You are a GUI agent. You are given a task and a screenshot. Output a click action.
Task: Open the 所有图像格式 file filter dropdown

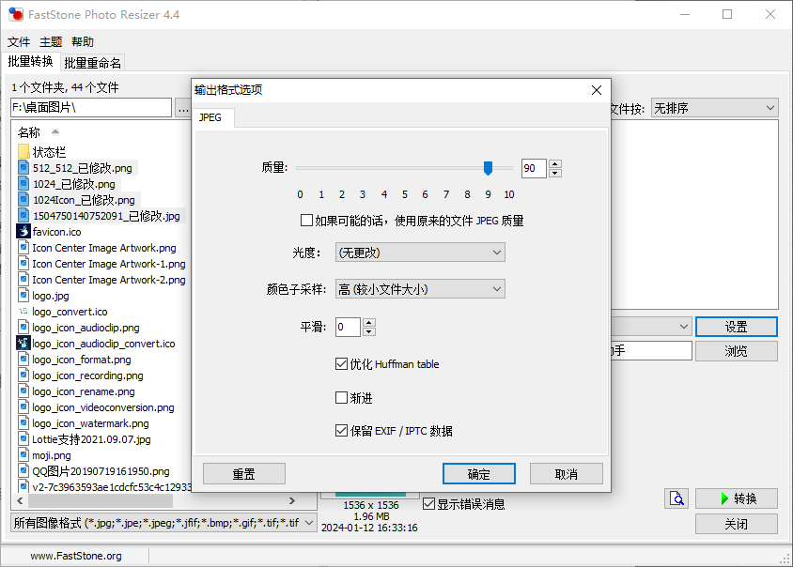(308, 523)
